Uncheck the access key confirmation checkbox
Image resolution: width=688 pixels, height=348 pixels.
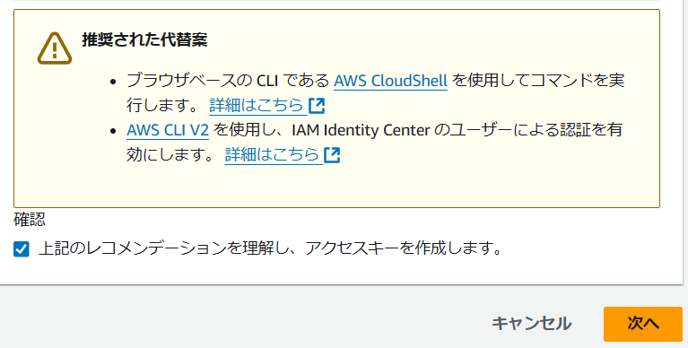pyautogui.click(x=21, y=249)
